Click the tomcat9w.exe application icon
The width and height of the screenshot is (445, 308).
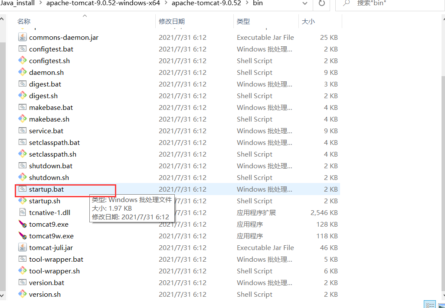pos(23,236)
